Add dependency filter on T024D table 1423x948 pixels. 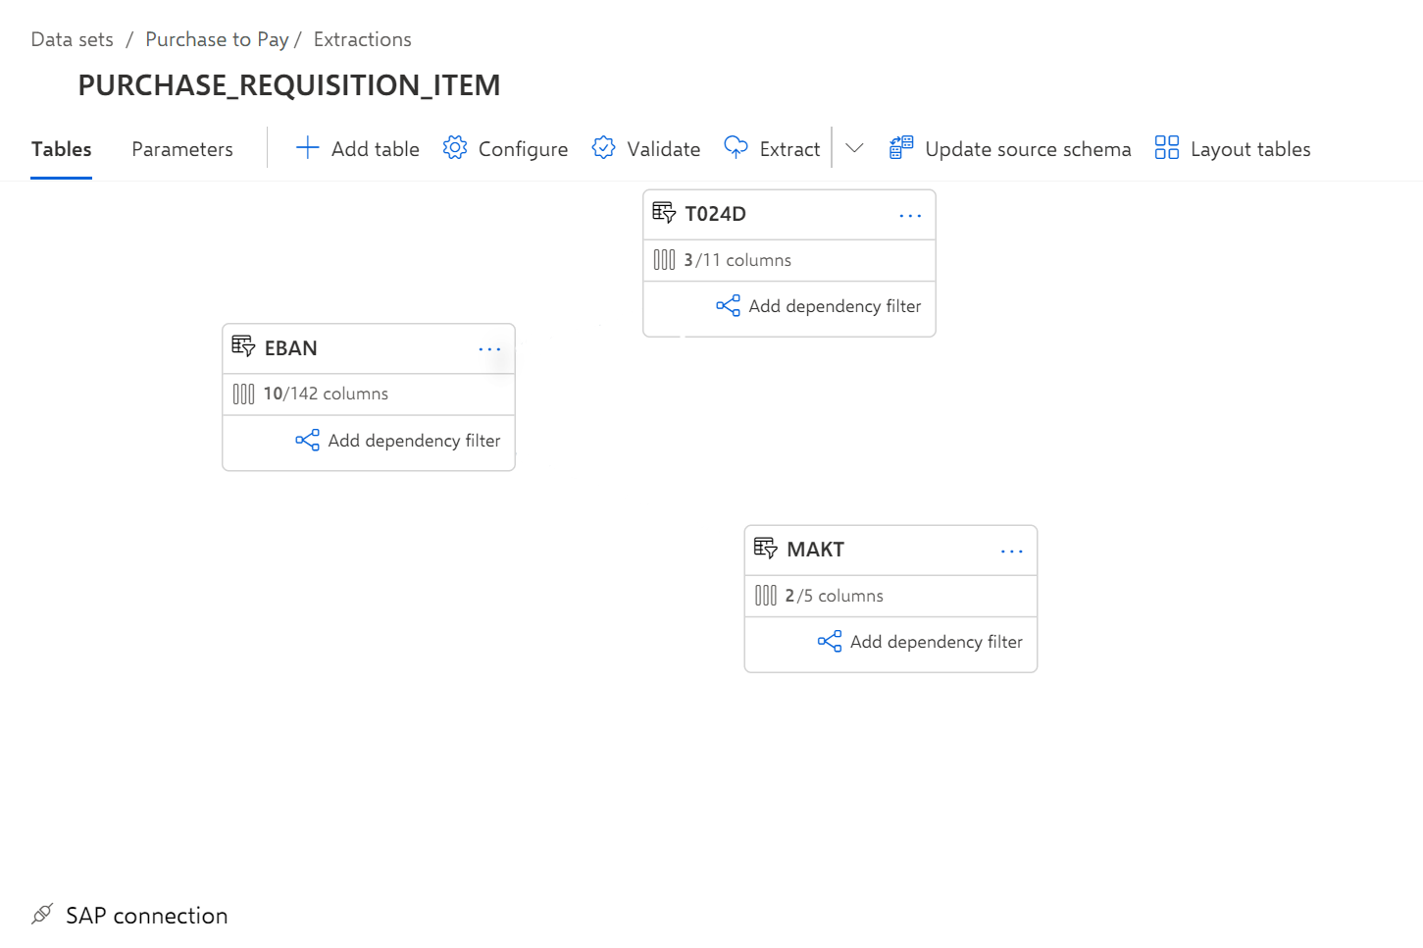819,306
